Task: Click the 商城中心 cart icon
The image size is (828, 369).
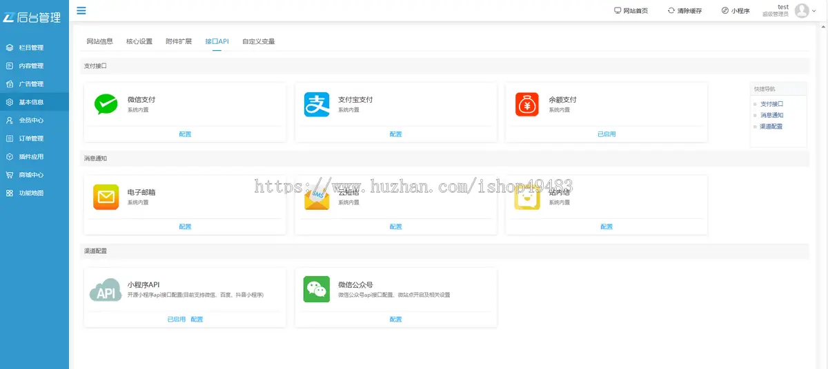Action: point(10,175)
